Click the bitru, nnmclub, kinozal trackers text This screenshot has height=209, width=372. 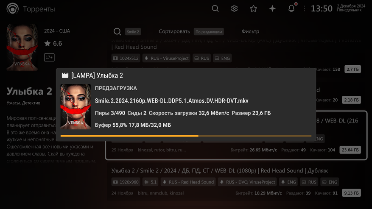pyautogui.click(x=161, y=193)
